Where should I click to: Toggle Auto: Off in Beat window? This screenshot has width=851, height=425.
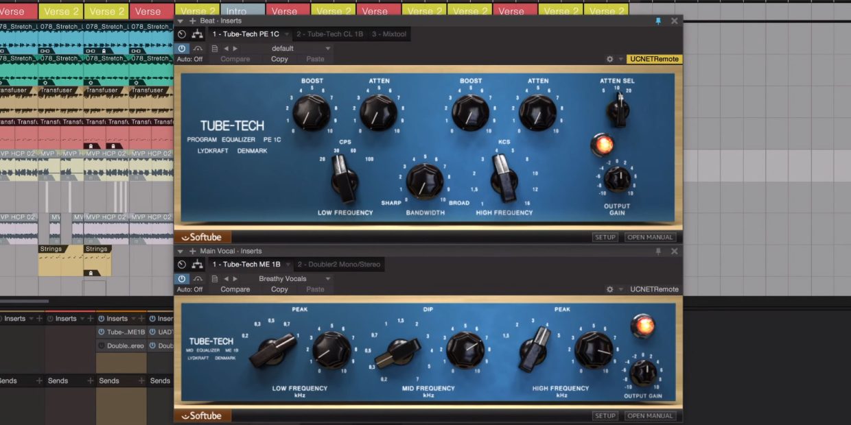point(189,59)
